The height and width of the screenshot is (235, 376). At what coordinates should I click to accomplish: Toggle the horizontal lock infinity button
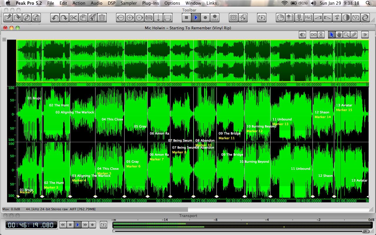pyautogui.click(x=313, y=35)
